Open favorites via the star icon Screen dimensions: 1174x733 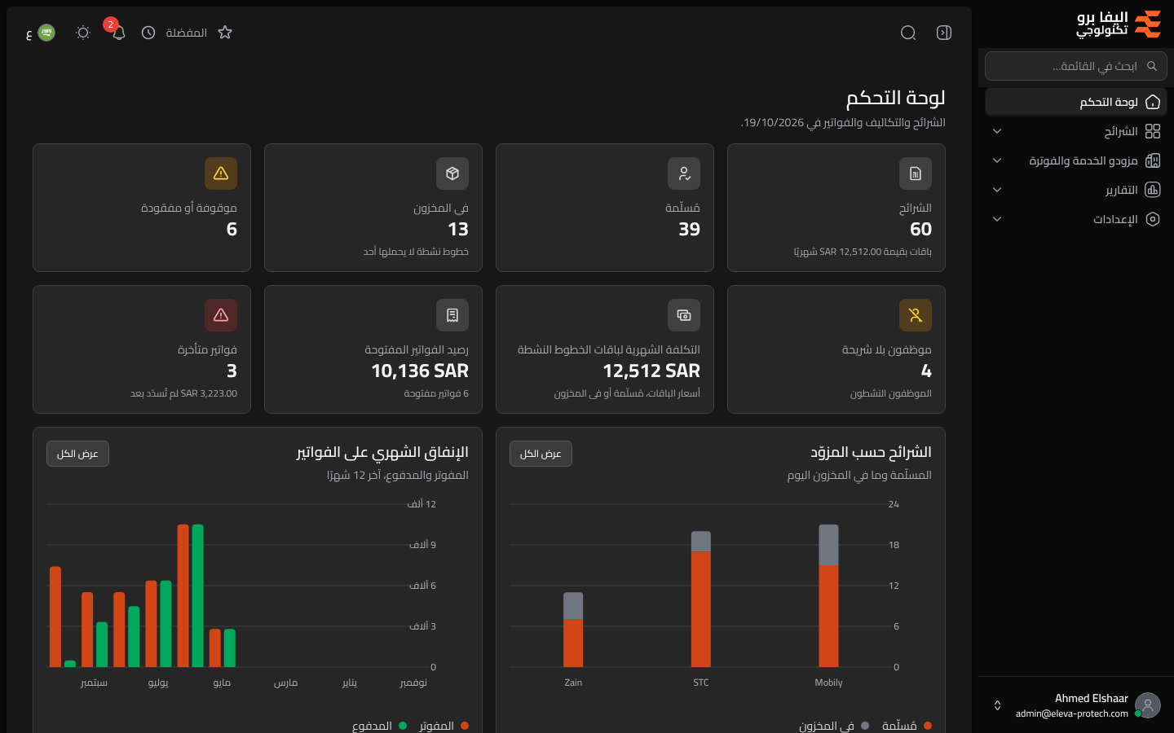225,33
